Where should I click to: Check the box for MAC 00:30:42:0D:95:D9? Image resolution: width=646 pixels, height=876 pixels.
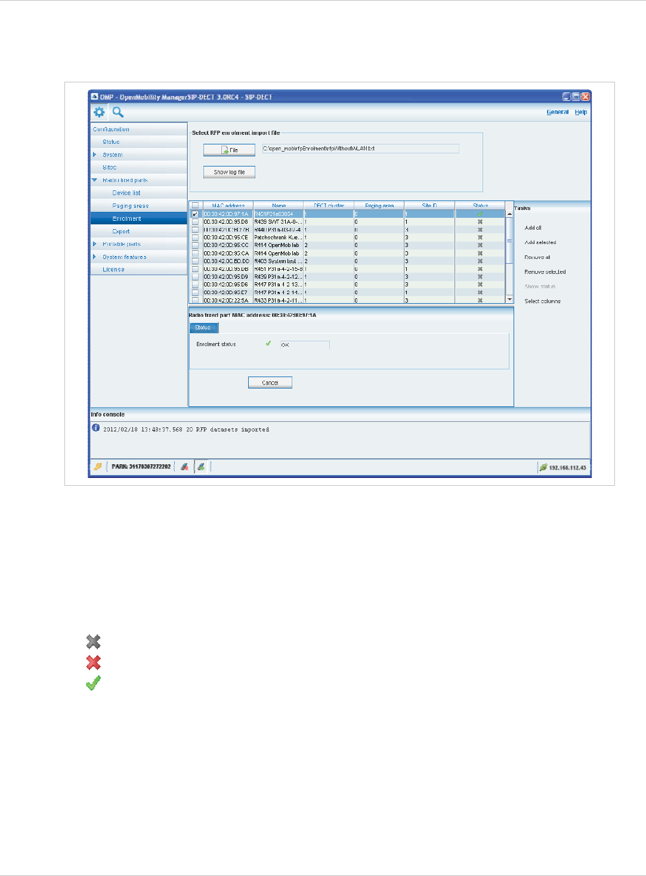click(x=195, y=277)
